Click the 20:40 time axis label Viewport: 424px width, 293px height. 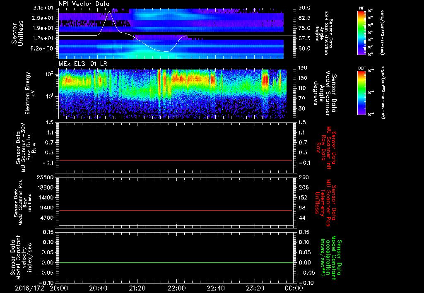[x=98, y=288]
